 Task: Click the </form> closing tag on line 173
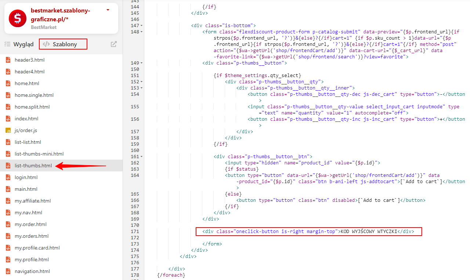click(212, 244)
